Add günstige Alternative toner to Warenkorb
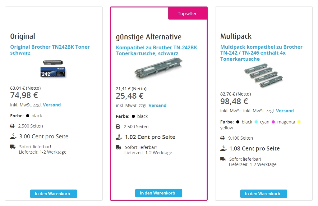Image resolution: width=318 pixels, height=206 pixels. point(159,193)
